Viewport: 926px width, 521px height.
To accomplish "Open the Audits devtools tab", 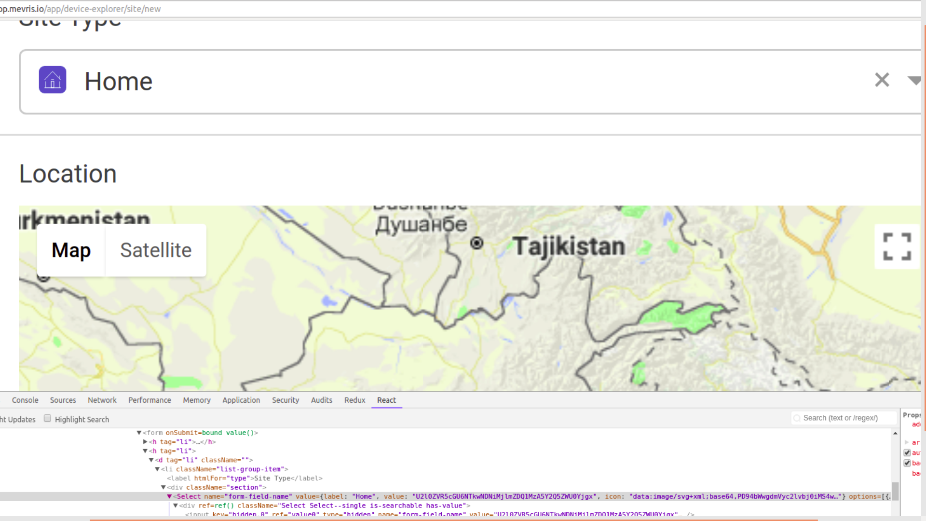I will pyautogui.click(x=322, y=400).
